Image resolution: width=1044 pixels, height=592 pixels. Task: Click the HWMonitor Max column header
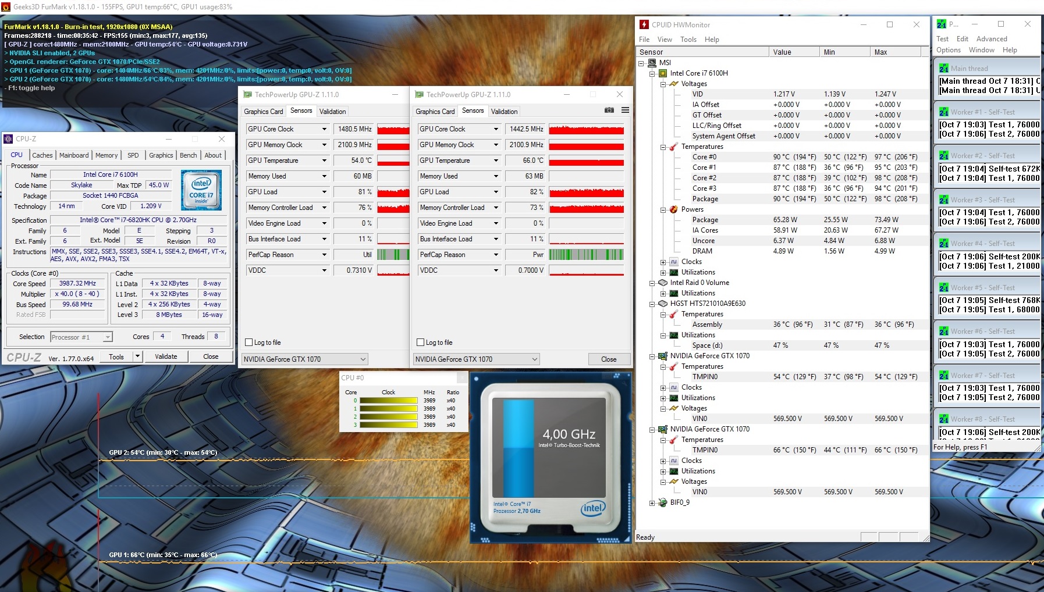895,52
